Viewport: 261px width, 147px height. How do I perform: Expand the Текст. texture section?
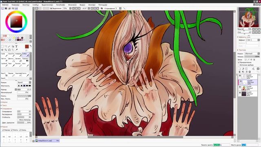(4, 105)
